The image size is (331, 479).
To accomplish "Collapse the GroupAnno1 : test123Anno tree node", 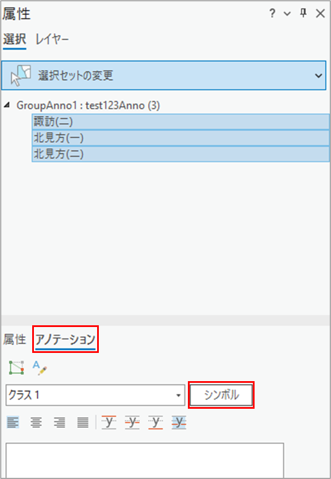I will coord(6,105).
